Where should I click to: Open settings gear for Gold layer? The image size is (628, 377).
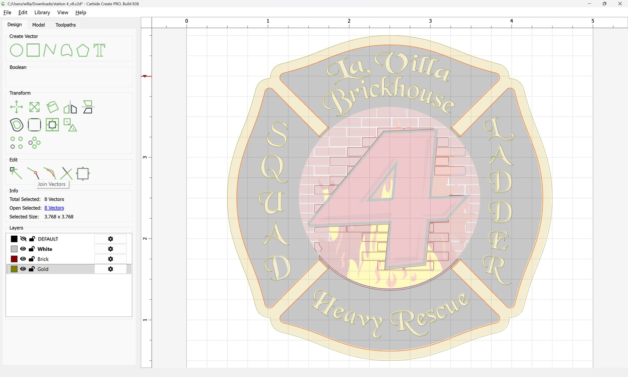pyautogui.click(x=111, y=269)
